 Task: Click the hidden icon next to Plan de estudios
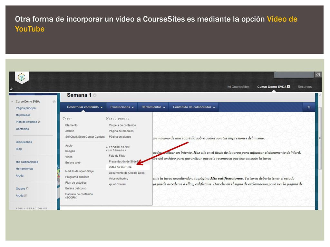(39, 122)
